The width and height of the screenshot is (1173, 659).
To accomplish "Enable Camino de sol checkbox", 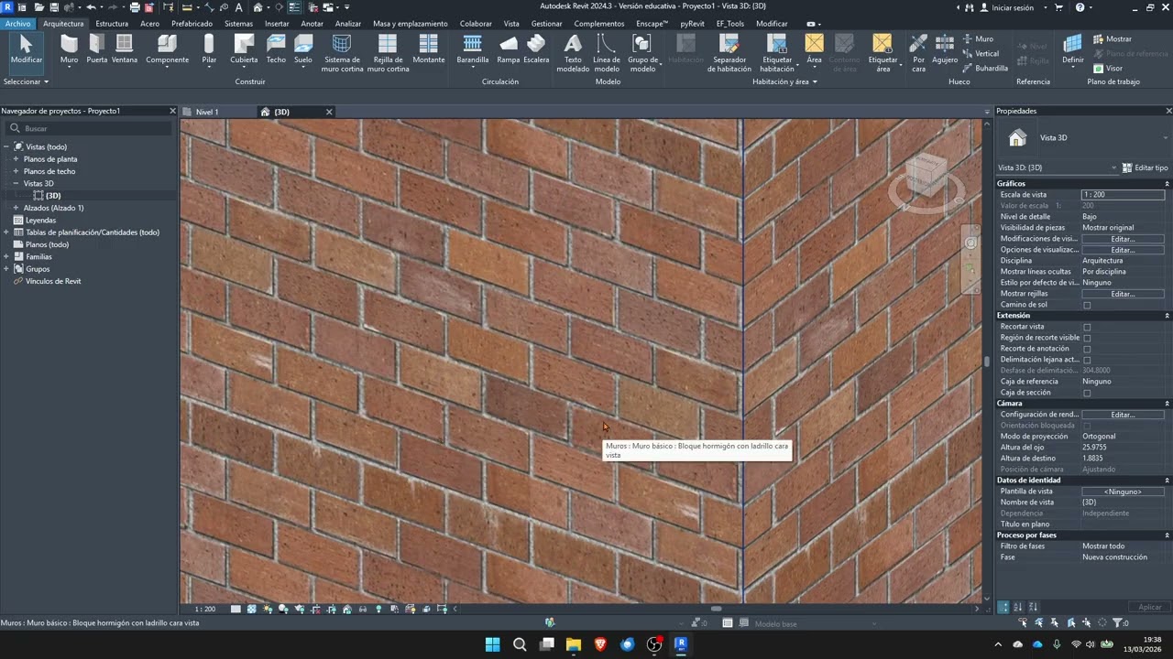I will click(x=1087, y=305).
